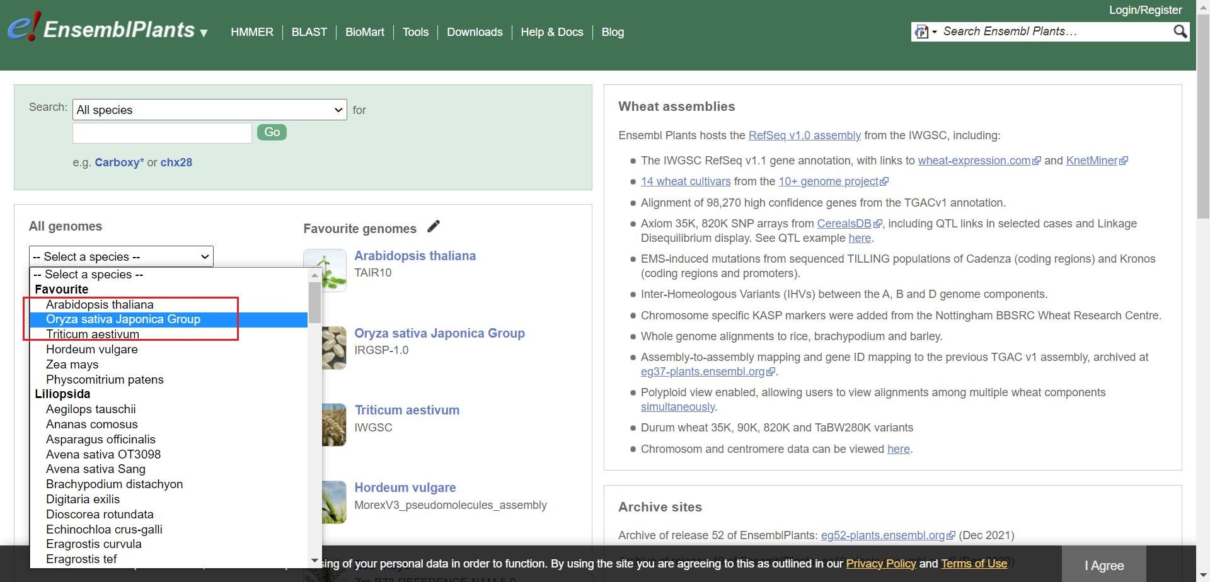The width and height of the screenshot is (1210, 582).
Task: Open the wheat-expression.com external link
Action: click(x=979, y=161)
